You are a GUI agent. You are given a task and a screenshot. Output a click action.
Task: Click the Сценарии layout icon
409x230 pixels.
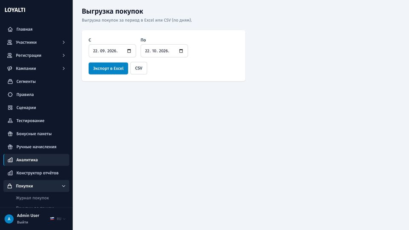pos(10,107)
